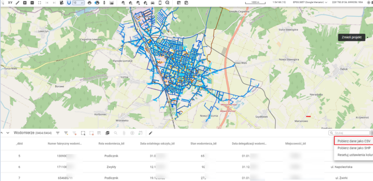The height and width of the screenshot is (181, 373).
Task: Click the Szukaj search field
Action: click(350, 133)
